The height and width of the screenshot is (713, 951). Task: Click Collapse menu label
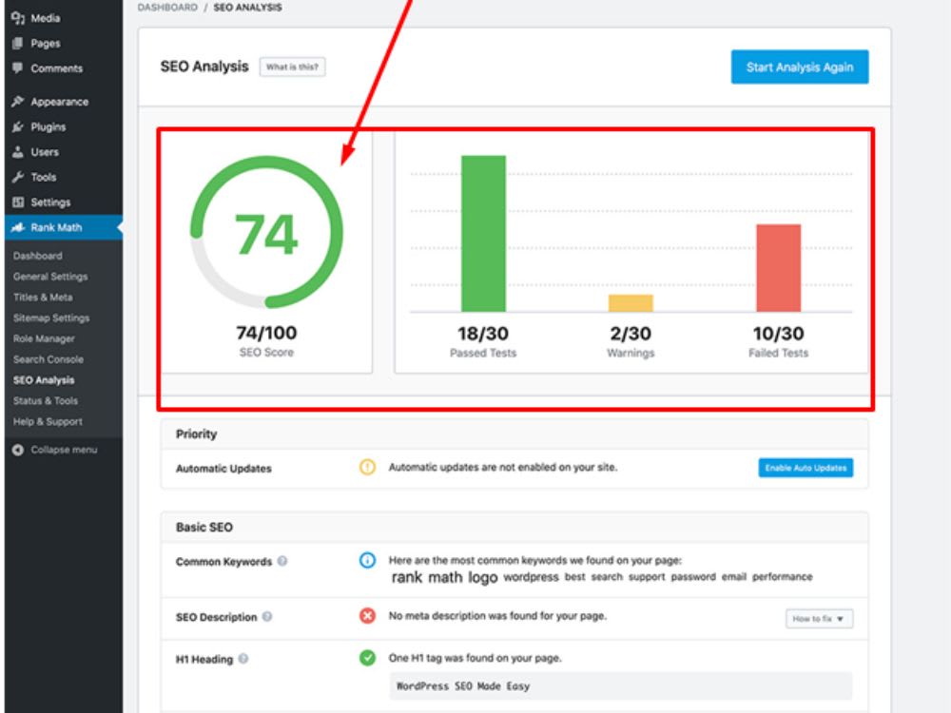click(x=64, y=450)
